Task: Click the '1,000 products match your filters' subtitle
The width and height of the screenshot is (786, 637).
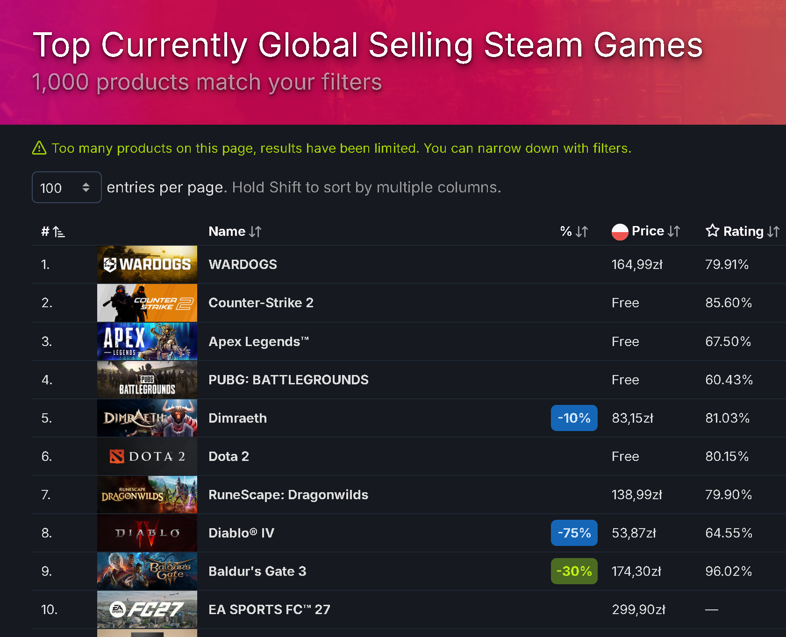Action: click(x=207, y=82)
